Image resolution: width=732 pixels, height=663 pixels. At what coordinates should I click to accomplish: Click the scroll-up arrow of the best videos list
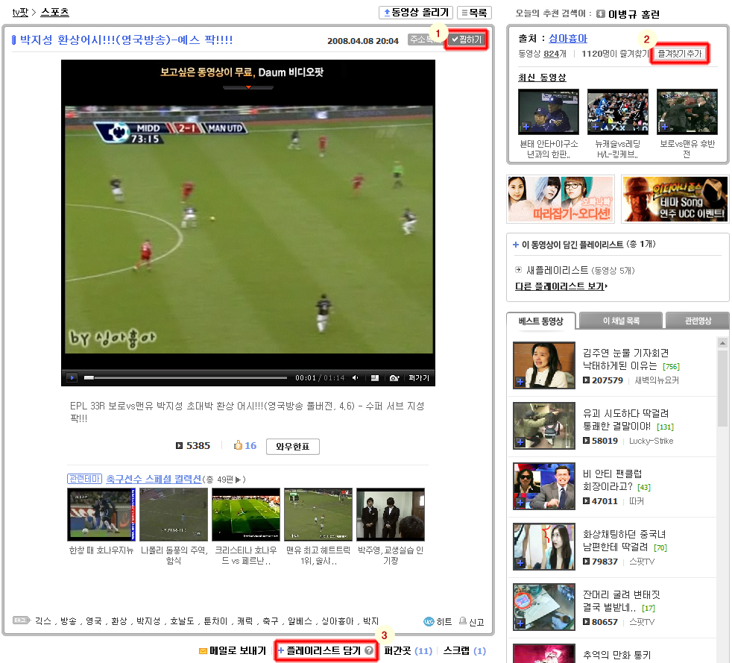point(722,343)
